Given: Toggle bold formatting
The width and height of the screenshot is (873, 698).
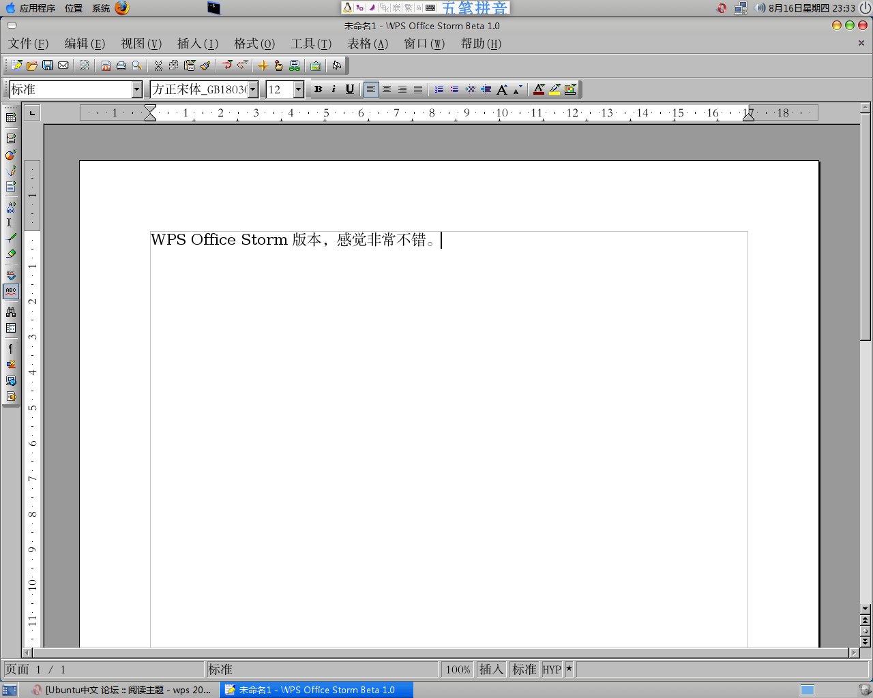Looking at the screenshot, I should point(318,89).
